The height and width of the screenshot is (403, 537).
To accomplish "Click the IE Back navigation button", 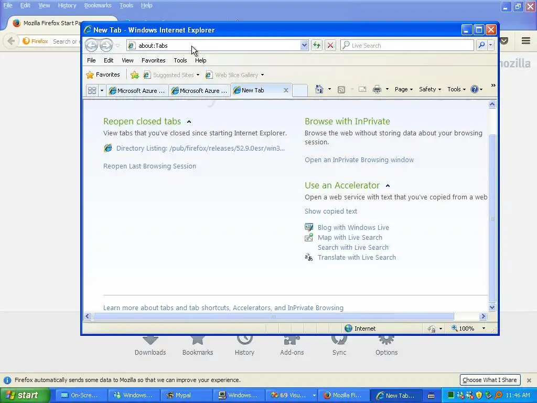I will [x=91, y=45].
